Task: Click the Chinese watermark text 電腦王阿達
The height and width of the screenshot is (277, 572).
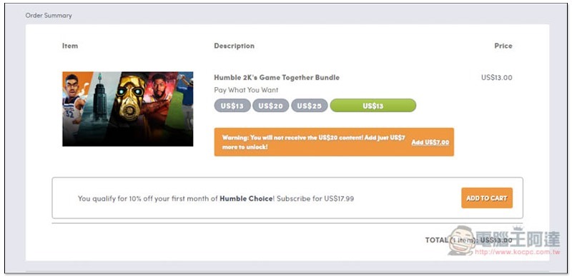Action: [x=518, y=238]
